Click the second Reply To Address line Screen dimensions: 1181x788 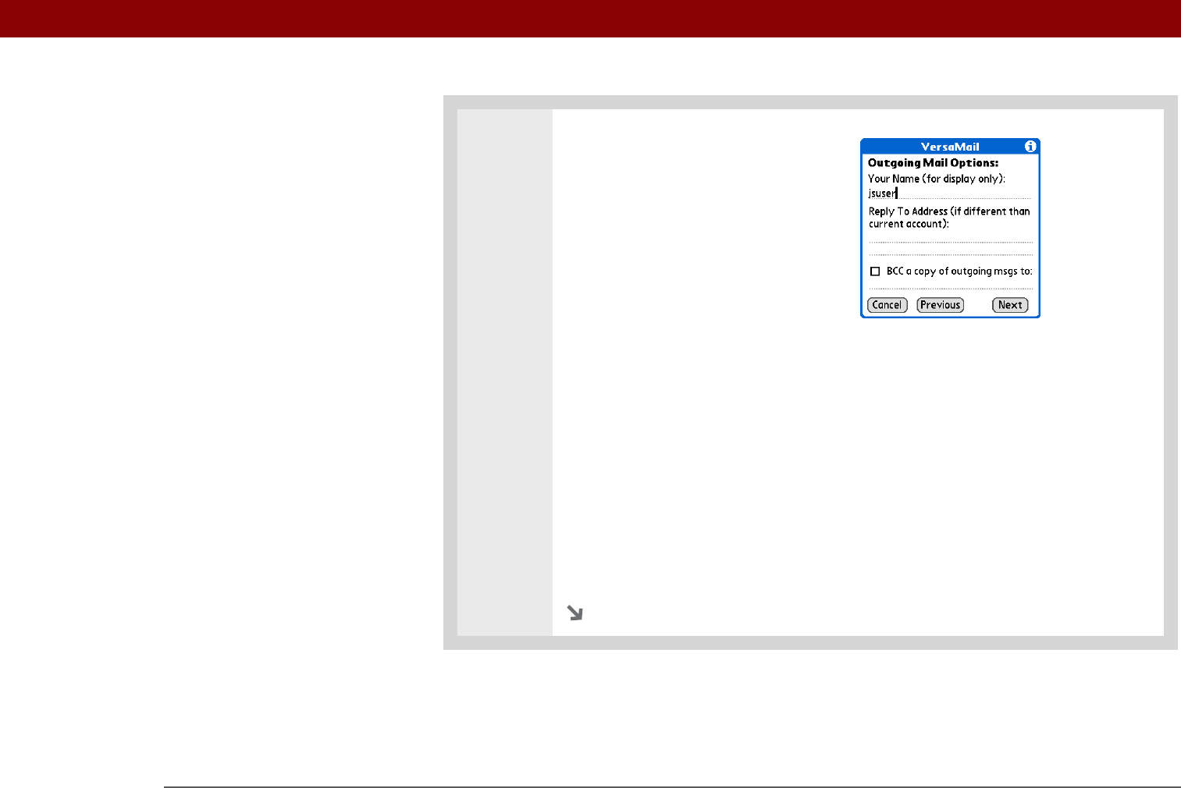pos(951,250)
